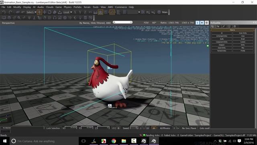
Task: Select the Rollup Bar display tab
Action: pos(229,27)
